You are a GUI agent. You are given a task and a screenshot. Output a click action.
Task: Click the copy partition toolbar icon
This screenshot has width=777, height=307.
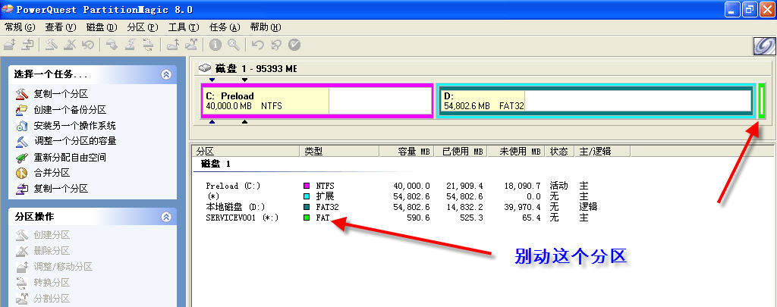click(28, 45)
